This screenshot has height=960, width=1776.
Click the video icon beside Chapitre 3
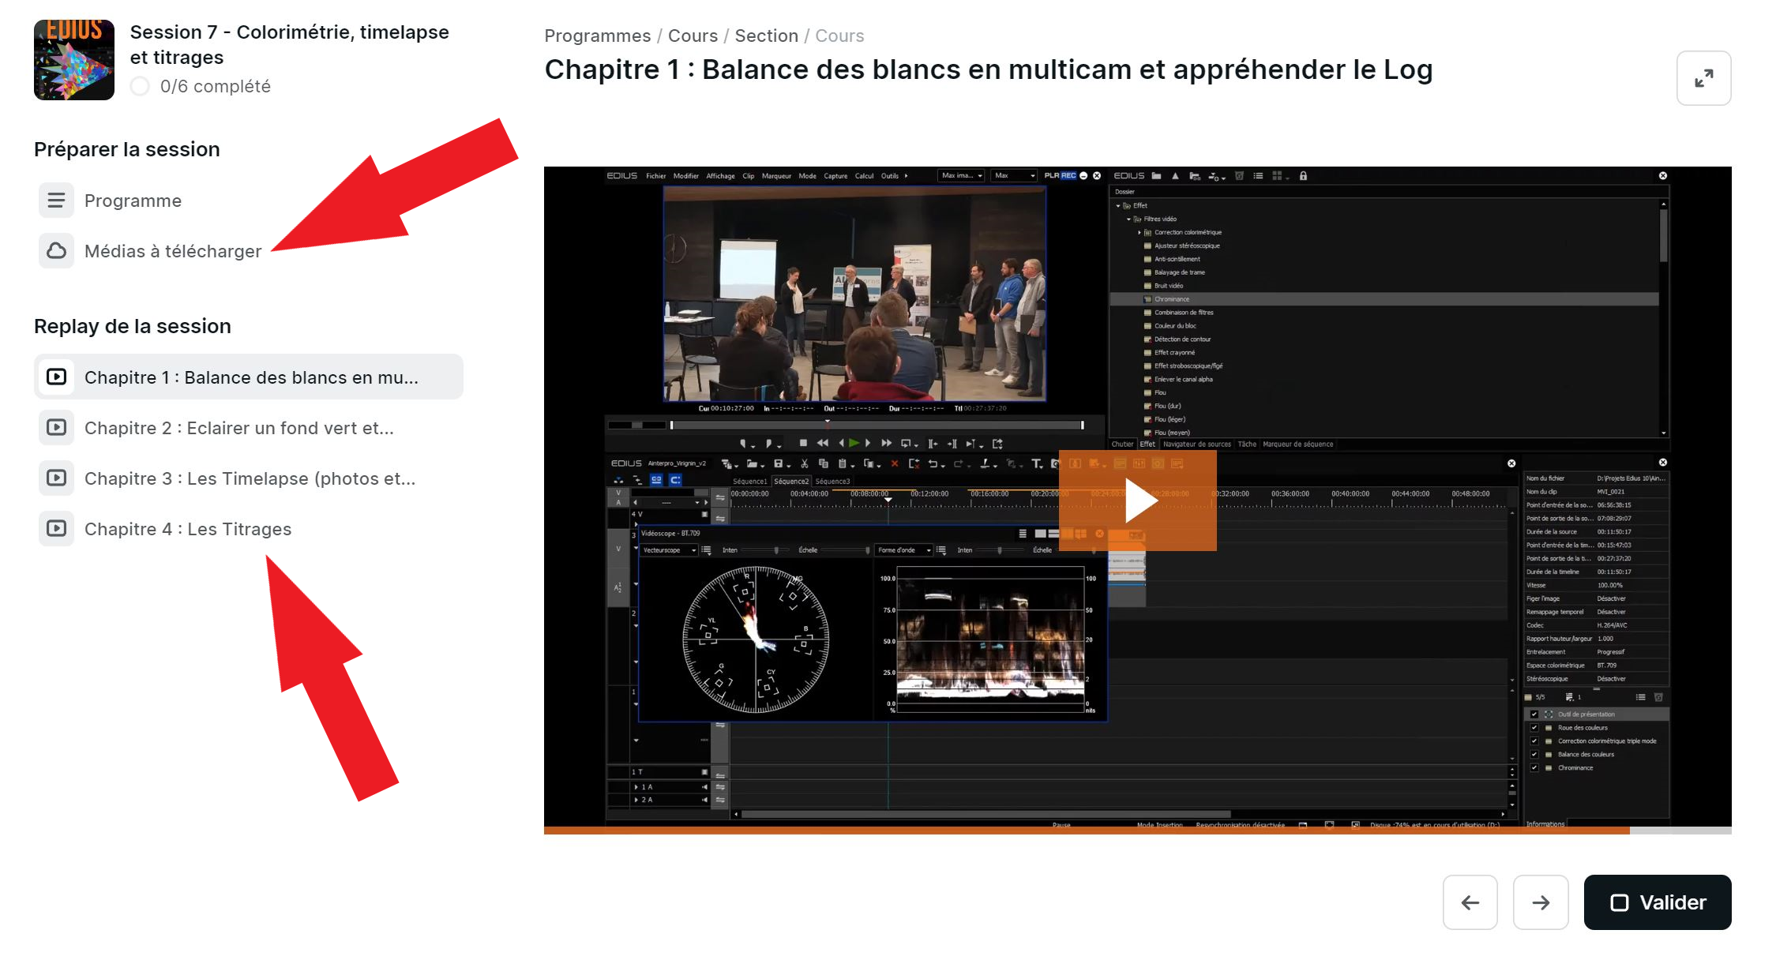[x=56, y=478]
